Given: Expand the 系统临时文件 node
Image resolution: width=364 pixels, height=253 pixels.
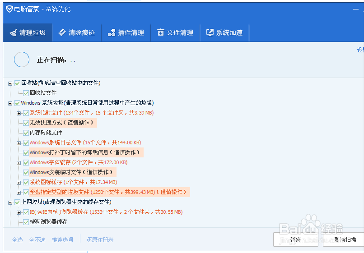Looking at the screenshot, I should (19, 113).
